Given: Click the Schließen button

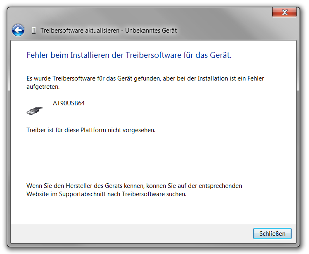Looking at the screenshot, I should [x=272, y=233].
